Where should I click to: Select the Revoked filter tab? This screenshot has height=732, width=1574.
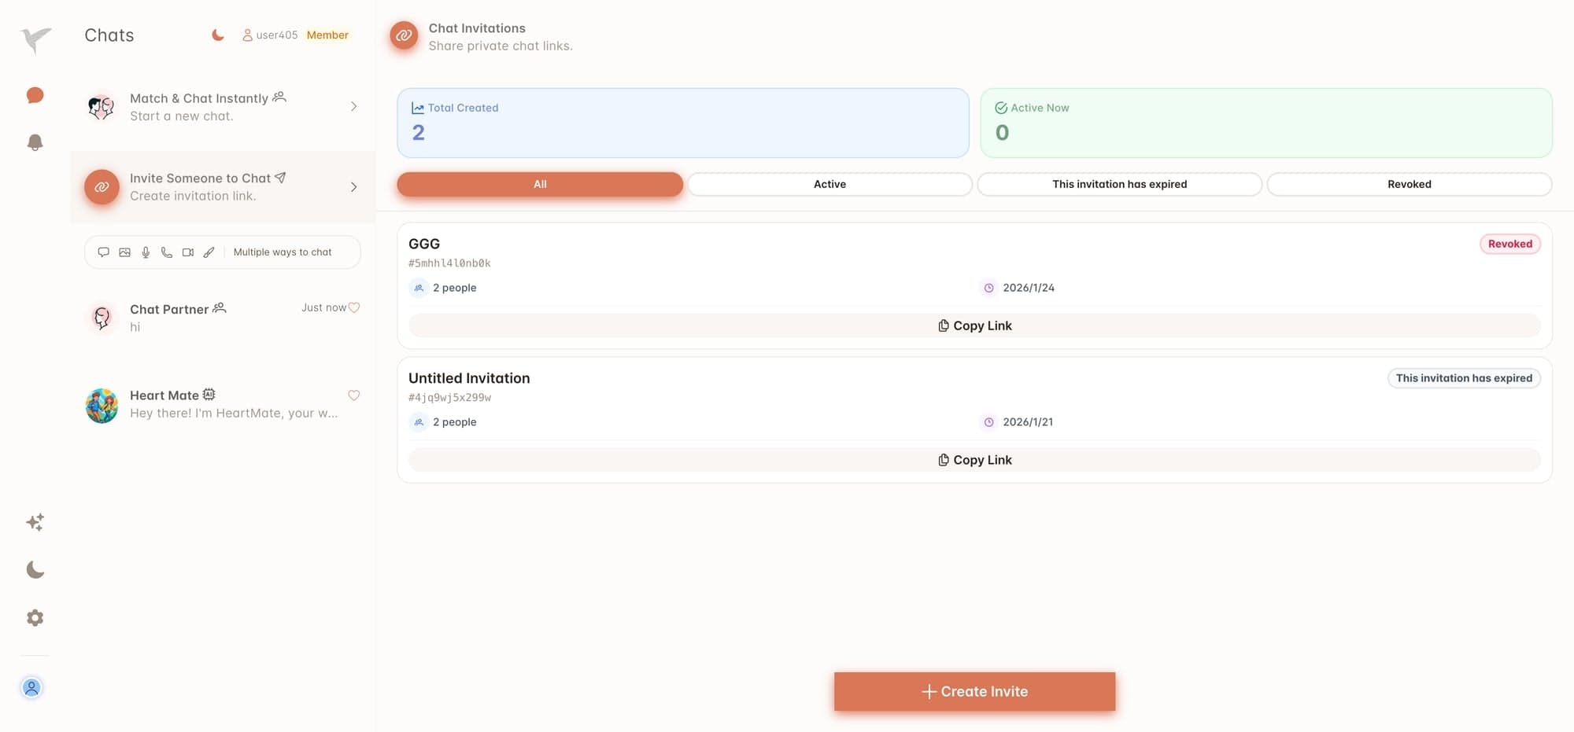pos(1409,184)
